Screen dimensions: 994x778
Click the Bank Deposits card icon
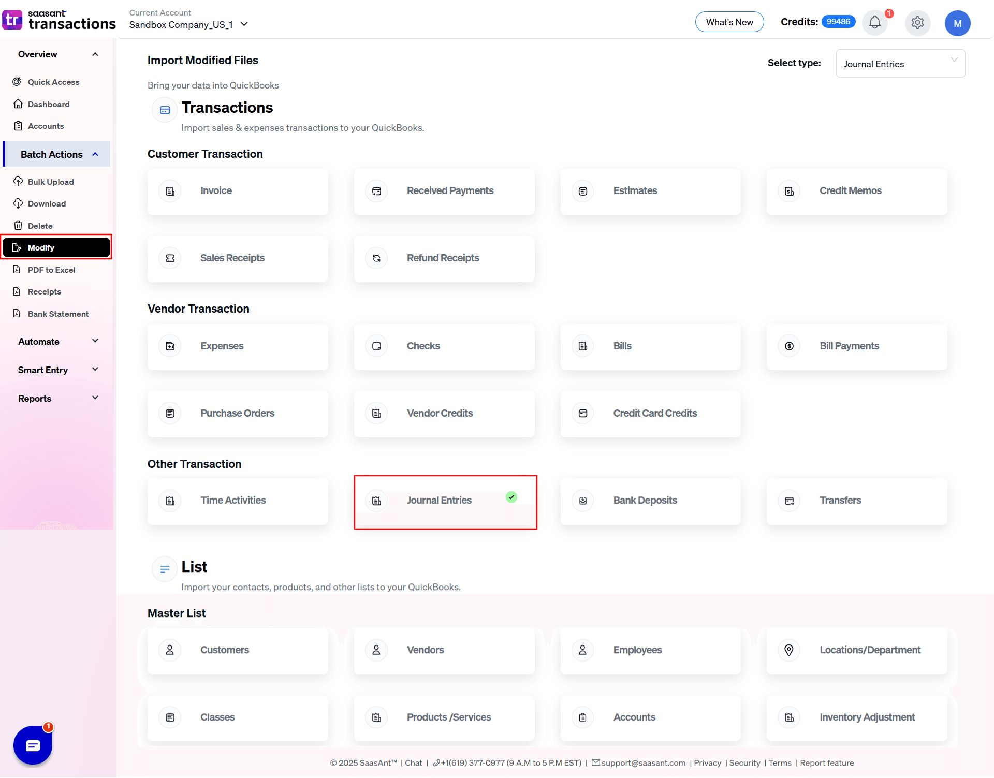click(x=583, y=501)
